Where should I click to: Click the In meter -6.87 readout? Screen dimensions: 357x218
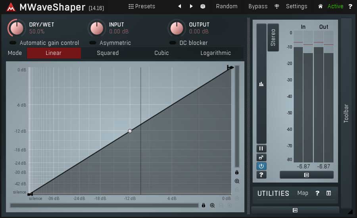coord(303,166)
